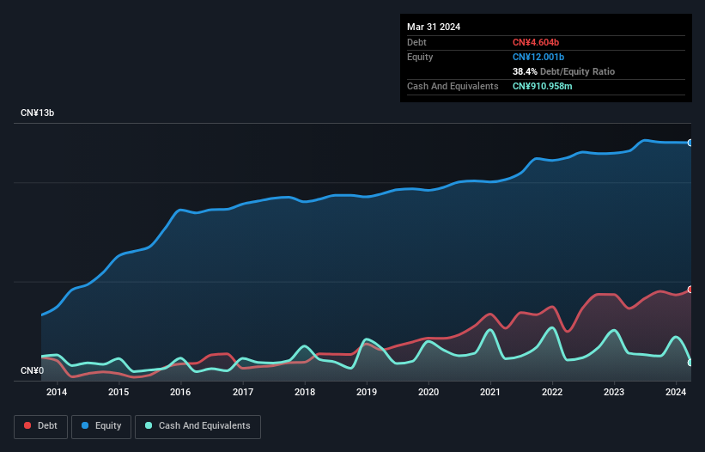705x452 pixels.
Task: Select the 2019 x-axis label
Action: click(x=367, y=392)
